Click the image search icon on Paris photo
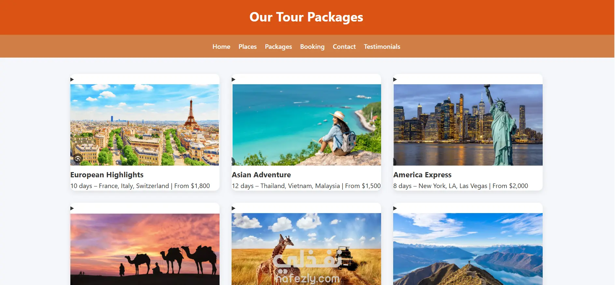The image size is (615, 285). tap(78, 158)
